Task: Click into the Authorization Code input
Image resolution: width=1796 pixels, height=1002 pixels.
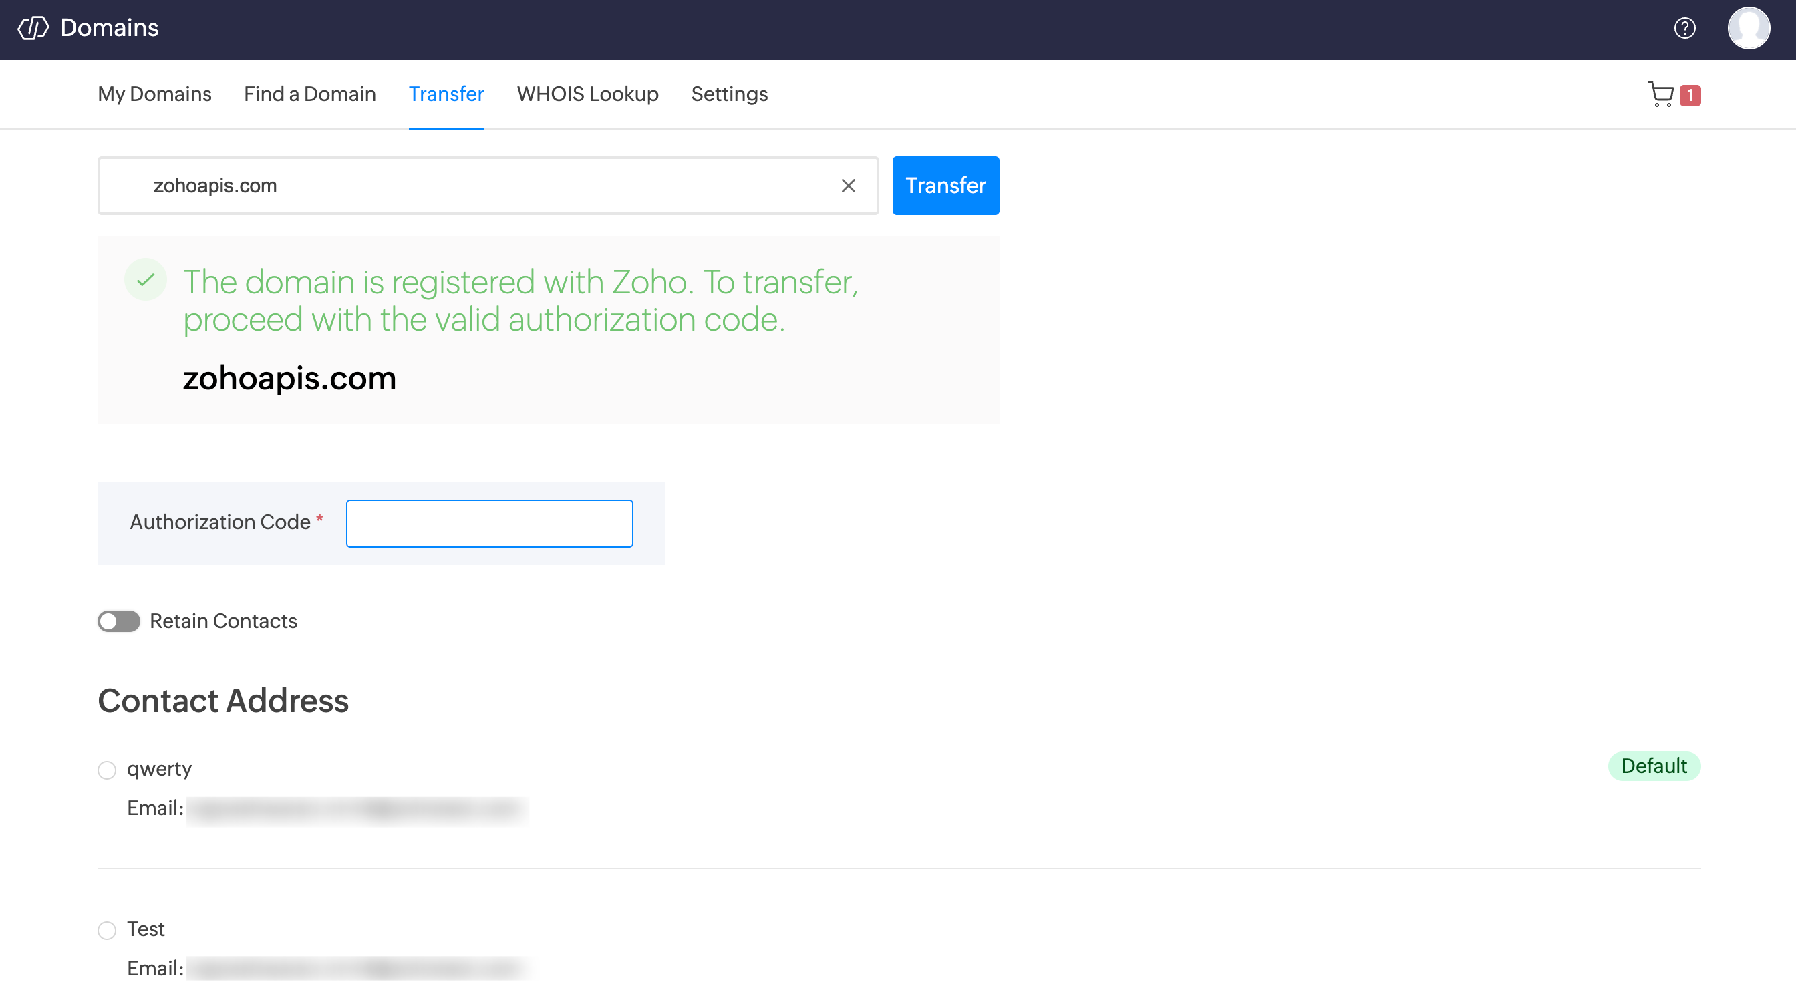Action: pyautogui.click(x=490, y=523)
